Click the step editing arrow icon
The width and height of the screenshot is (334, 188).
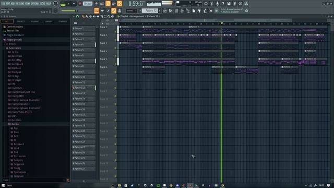[102, 10]
